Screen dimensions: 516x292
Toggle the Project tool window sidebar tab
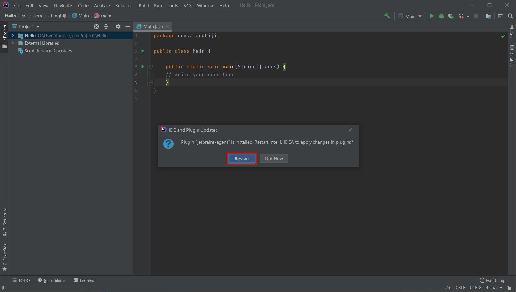coord(5,36)
